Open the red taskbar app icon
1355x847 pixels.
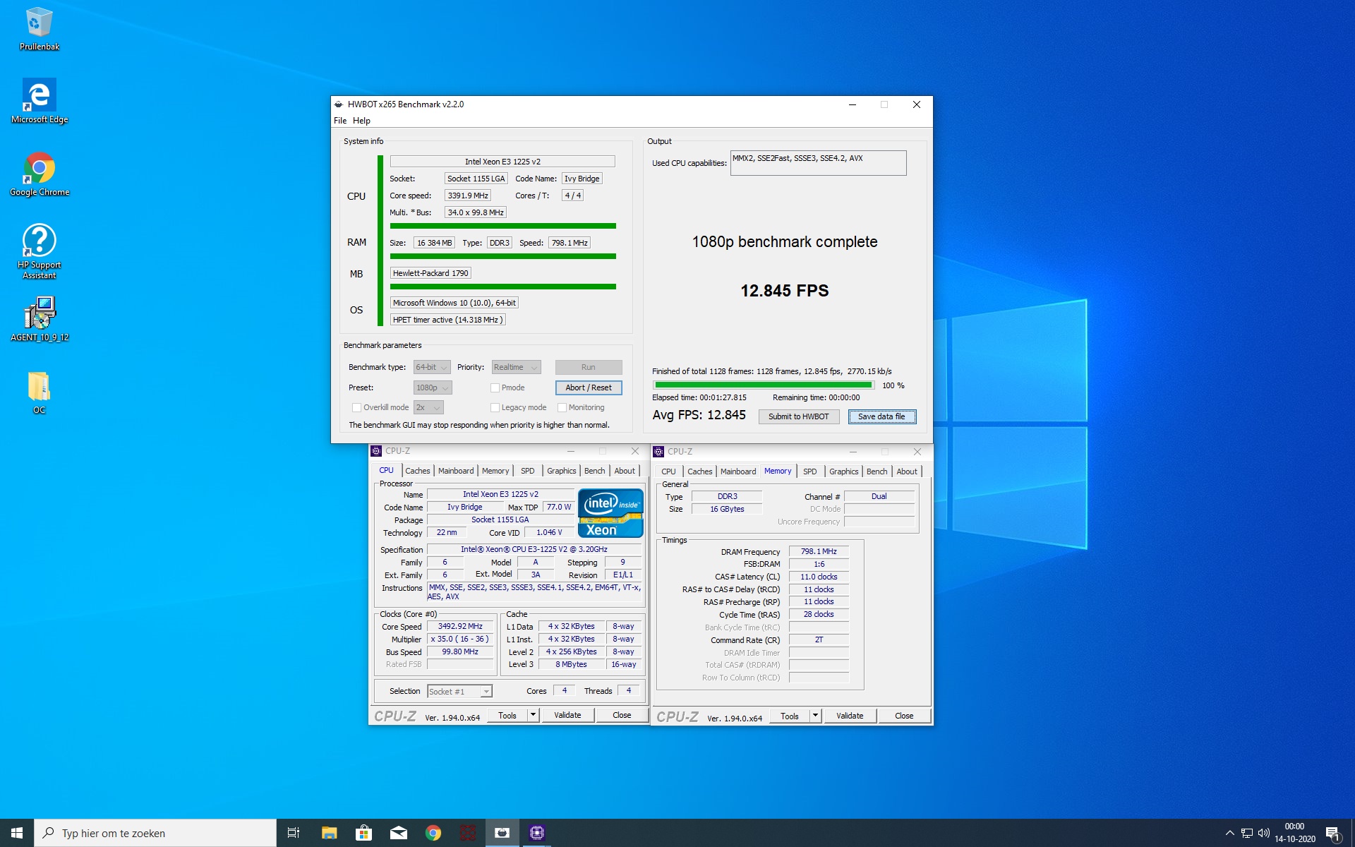(467, 833)
